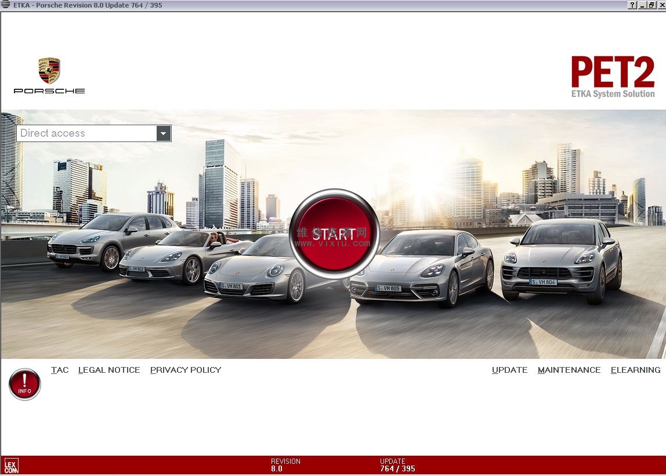Click the UPDATE 764 / 395 status text

click(x=397, y=465)
